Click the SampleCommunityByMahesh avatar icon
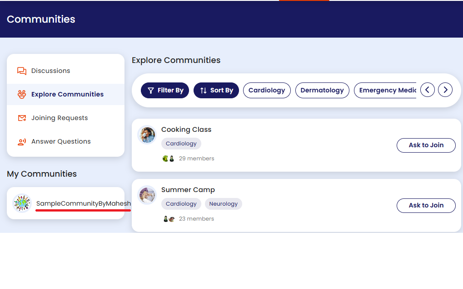The image size is (463, 289). pyautogui.click(x=21, y=203)
